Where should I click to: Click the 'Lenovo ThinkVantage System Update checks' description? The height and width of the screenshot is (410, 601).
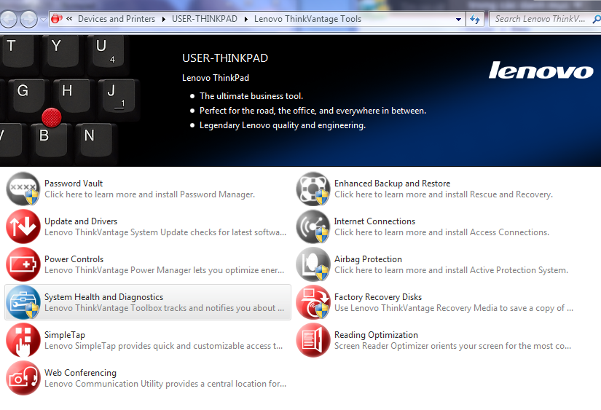coord(165,232)
